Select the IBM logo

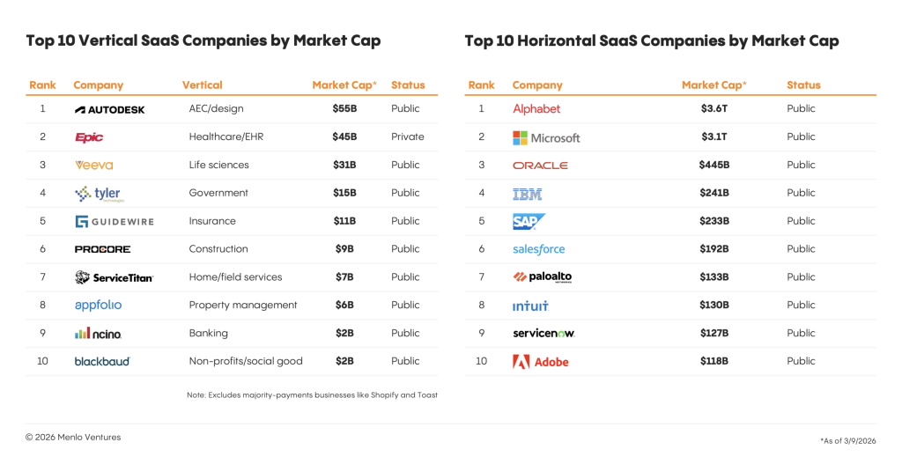coord(527,194)
